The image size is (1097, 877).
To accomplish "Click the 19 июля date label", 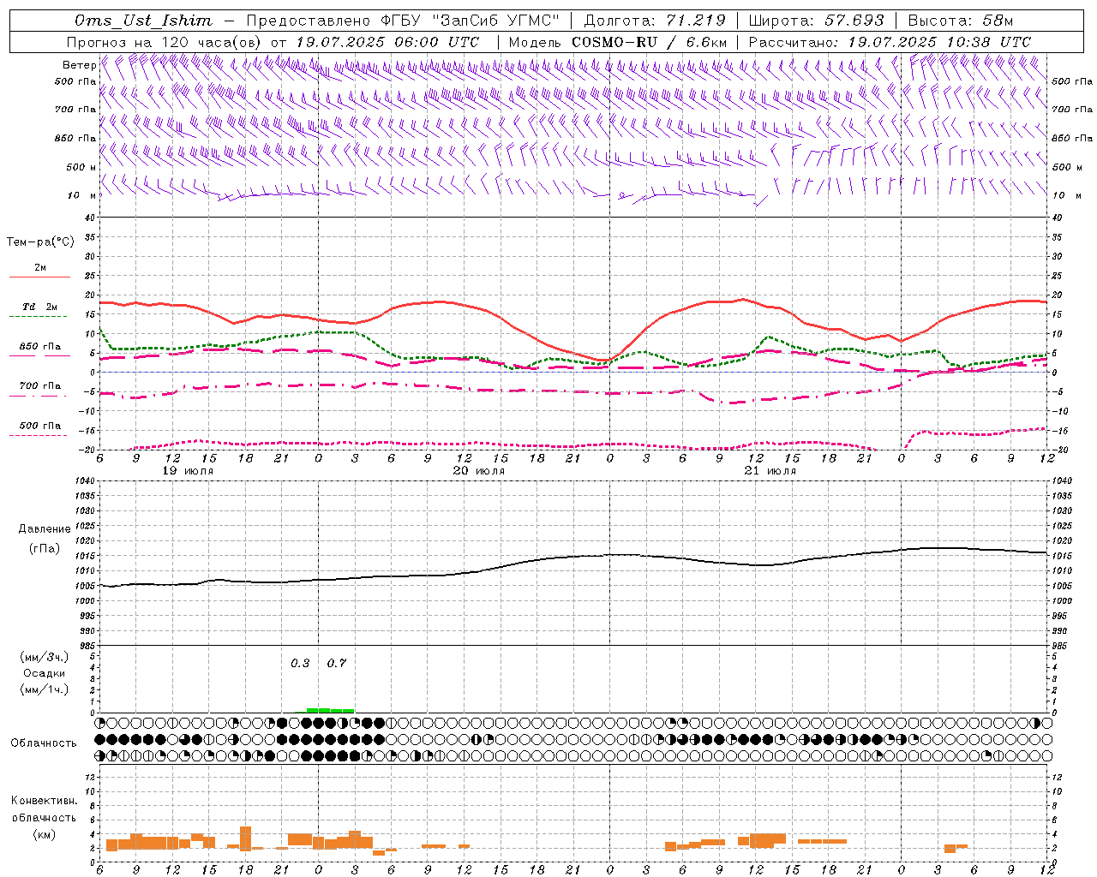I will [188, 471].
